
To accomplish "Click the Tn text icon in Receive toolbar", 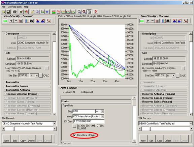I will (185, 21).
